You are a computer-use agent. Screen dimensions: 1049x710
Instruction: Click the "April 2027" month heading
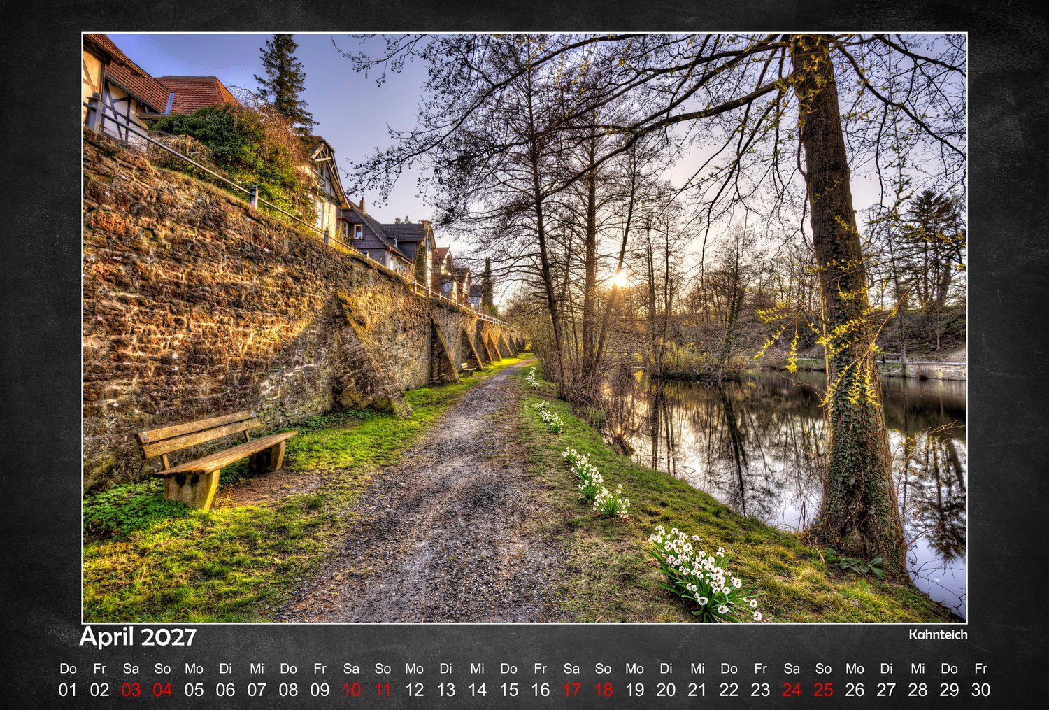click(x=138, y=637)
